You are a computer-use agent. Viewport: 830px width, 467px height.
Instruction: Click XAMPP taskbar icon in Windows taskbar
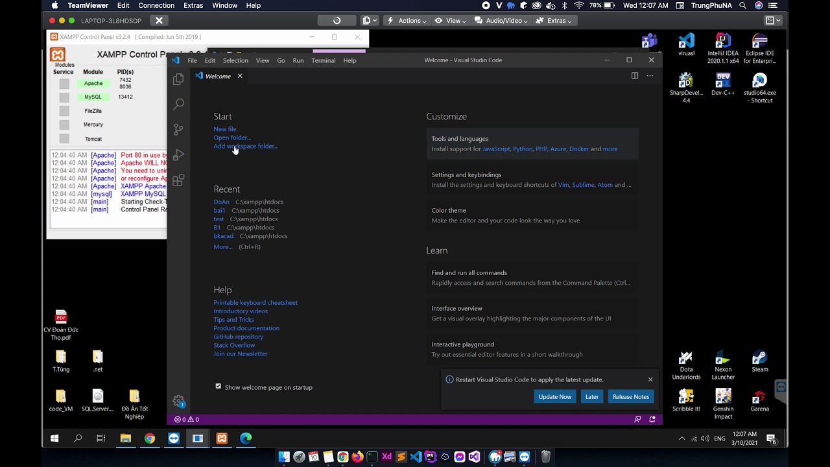tap(222, 438)
